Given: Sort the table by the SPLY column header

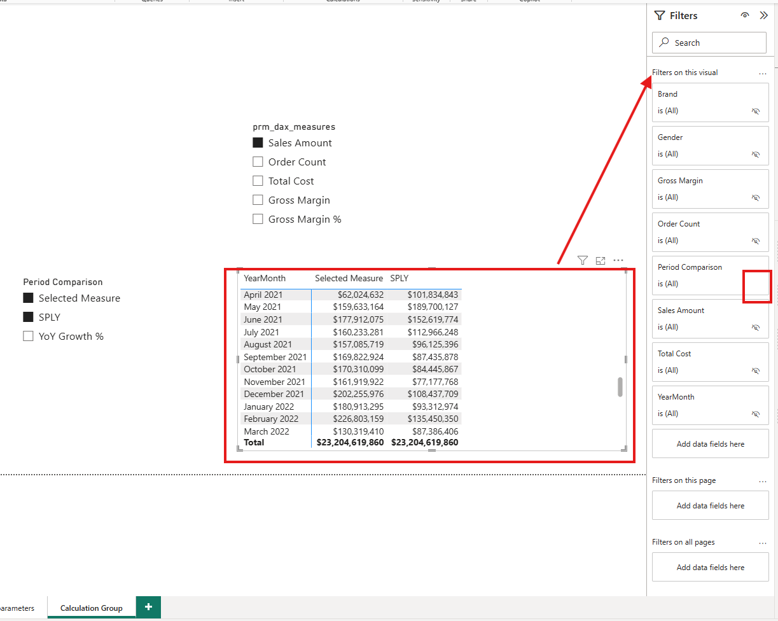Looking at the screenshot, I should click(399, 279).
